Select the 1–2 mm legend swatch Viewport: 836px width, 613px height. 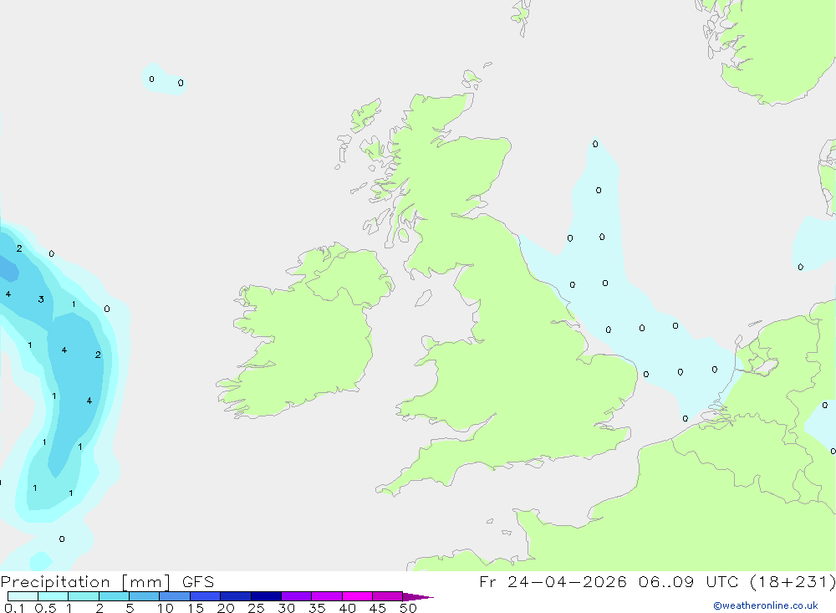[x=84, y=596]
